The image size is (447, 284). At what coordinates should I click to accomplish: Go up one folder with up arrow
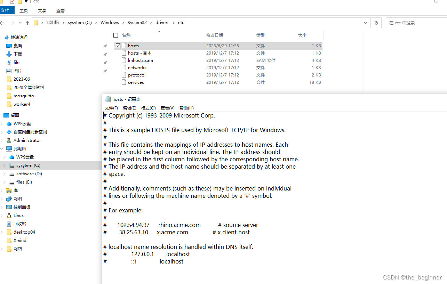click(27, 23)
